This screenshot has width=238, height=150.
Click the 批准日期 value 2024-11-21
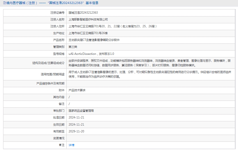(x=76, y=117)
